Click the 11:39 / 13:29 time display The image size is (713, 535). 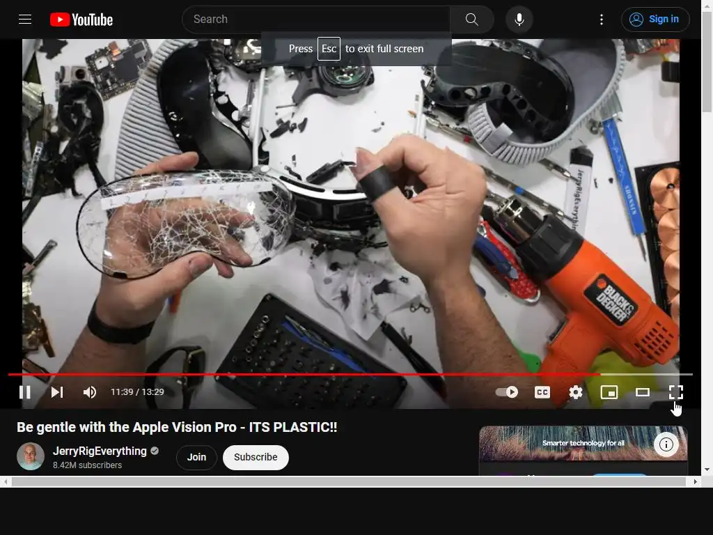pyautogui.click(x=137, y=392)
